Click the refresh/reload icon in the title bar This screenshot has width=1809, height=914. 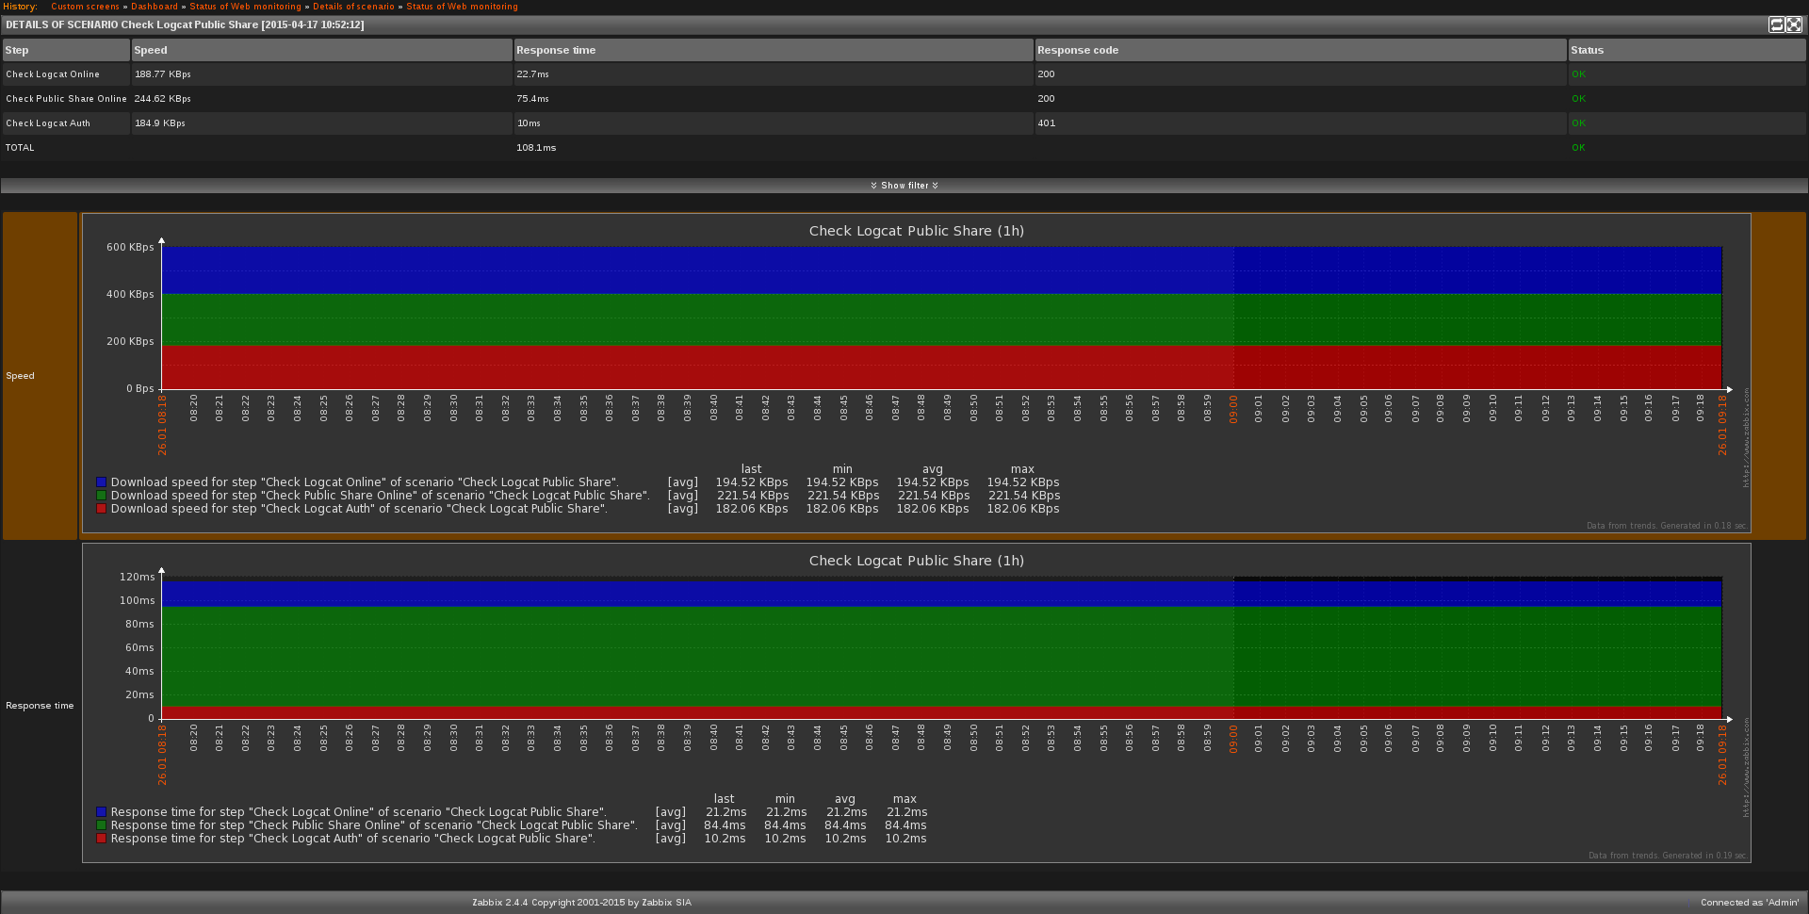pyautogui.click(x=1776, y=24)
